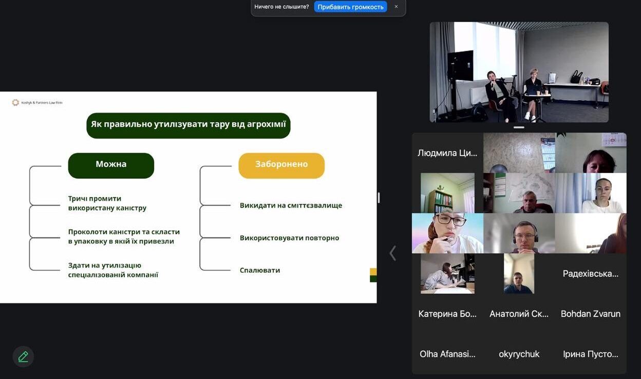Select the Анатолий Ск... name label
Viewport: 641px width, 379px height.
pos(519,314)
